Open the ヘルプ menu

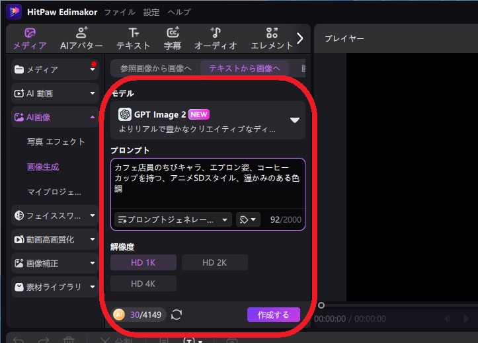pos(179,12)
